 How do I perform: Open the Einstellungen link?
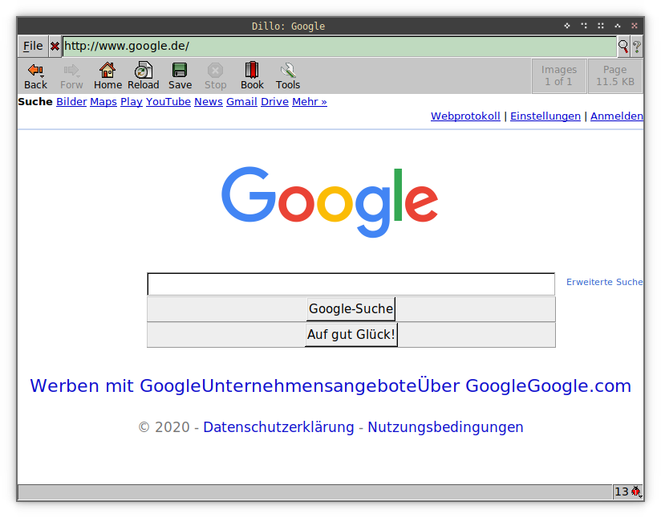(545, 116)
